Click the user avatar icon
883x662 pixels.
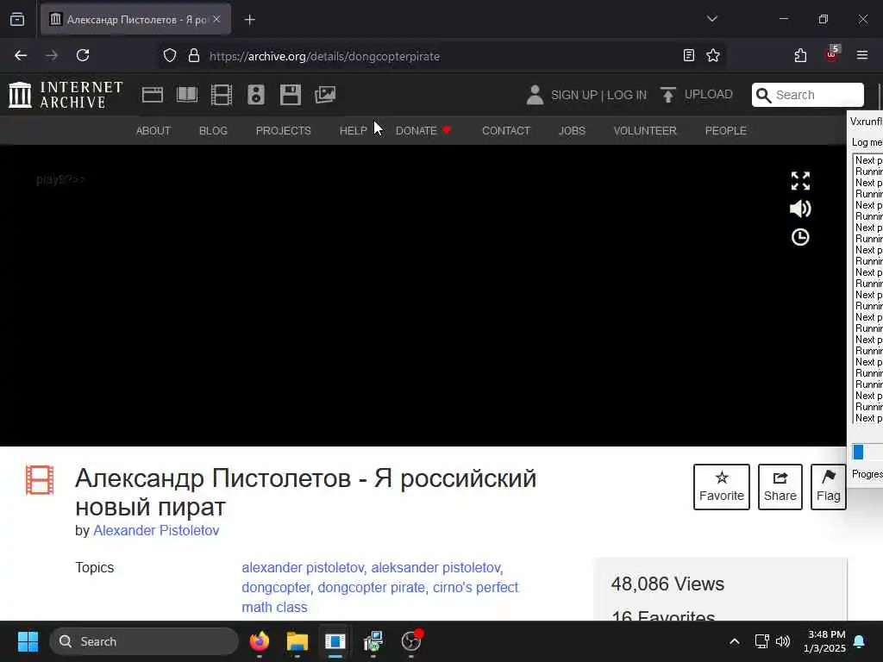coord(535,95)
